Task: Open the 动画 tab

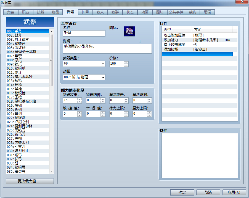Action: (145, 12)
